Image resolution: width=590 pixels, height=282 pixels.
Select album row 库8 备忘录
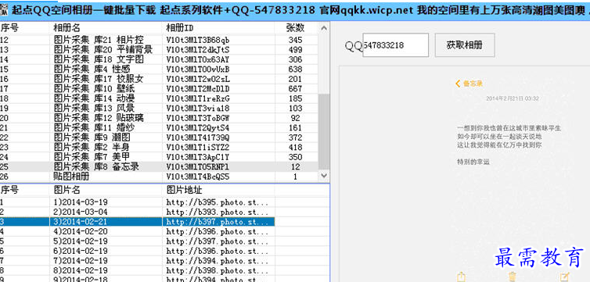159,166
